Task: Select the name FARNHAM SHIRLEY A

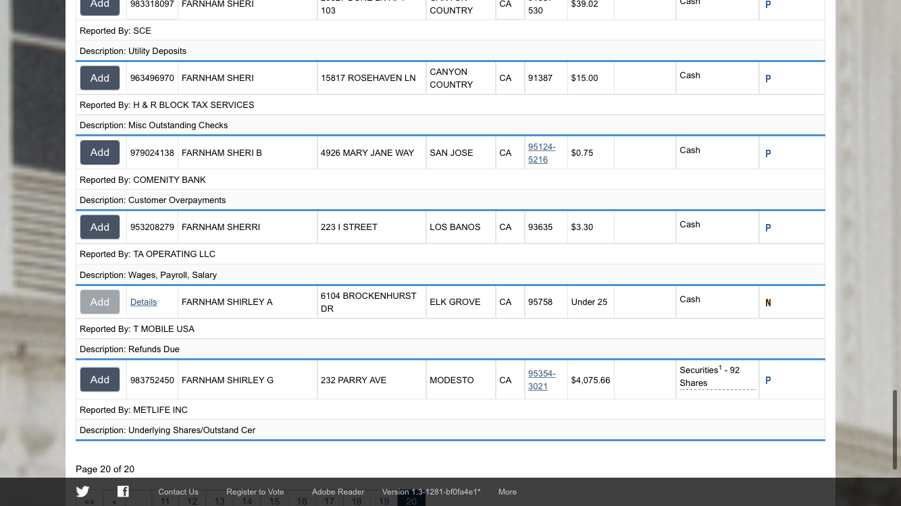Action: [x=227, y=302]
